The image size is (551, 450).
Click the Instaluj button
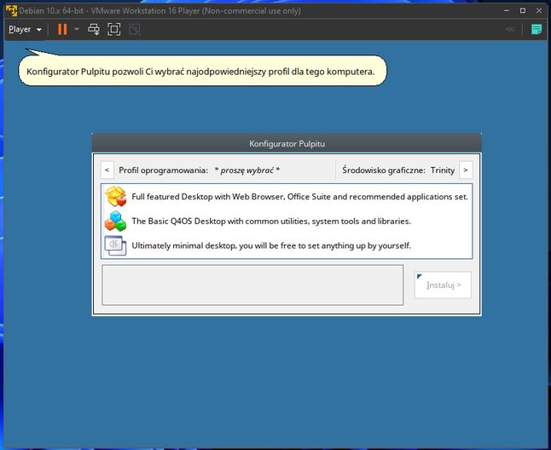[444, 285]
